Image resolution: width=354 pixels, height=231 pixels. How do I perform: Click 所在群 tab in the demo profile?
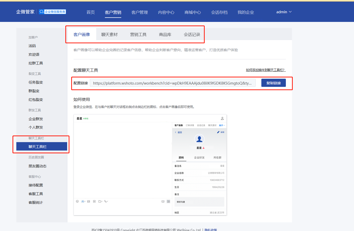tap(217, 158)
